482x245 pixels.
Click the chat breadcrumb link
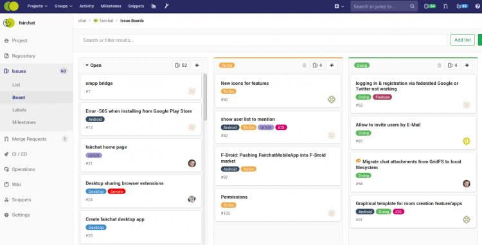point(82,21)
